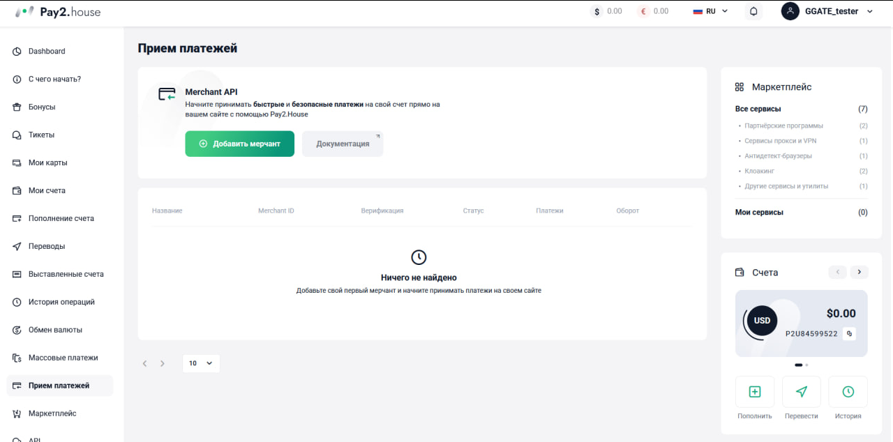The width and height of the screenshot is (893, 442).
Task: Click the second carousel dot under account card
Action: [x=806, y=365]
